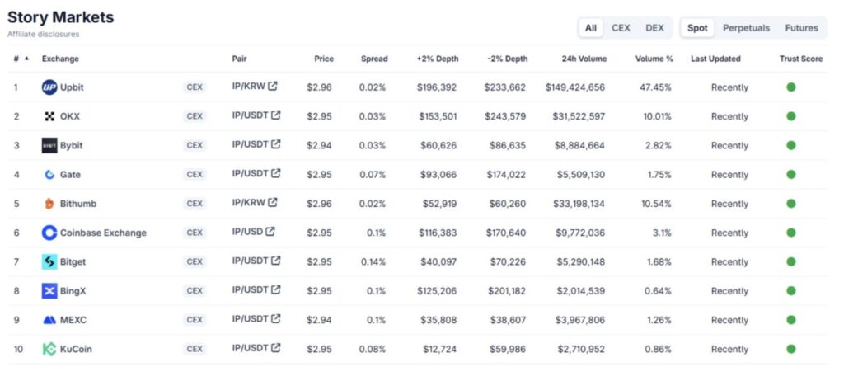The width and height of the screenshot is (844, 381).
Task: Sort by the Spread column header
Action: [373, 59]
